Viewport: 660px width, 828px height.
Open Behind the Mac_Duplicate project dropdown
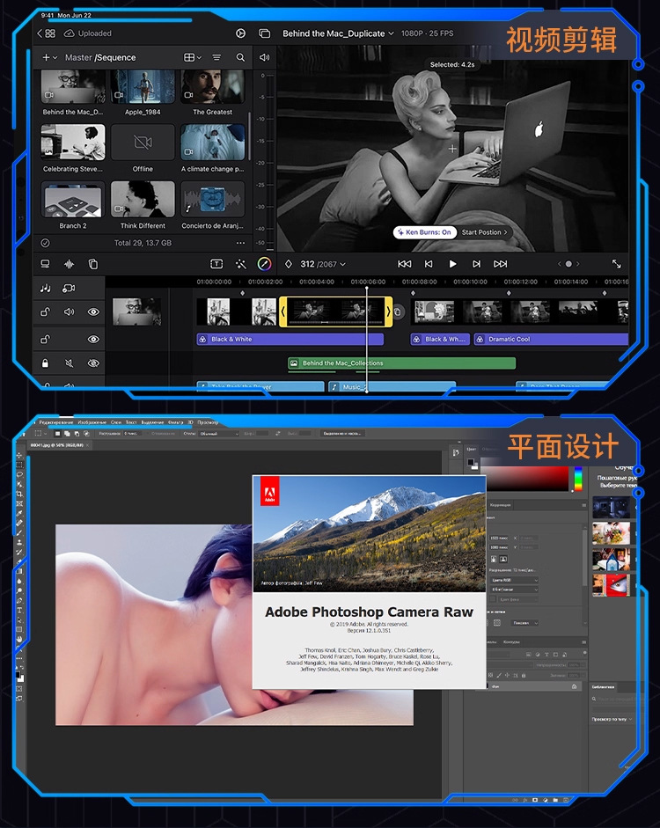338,33
